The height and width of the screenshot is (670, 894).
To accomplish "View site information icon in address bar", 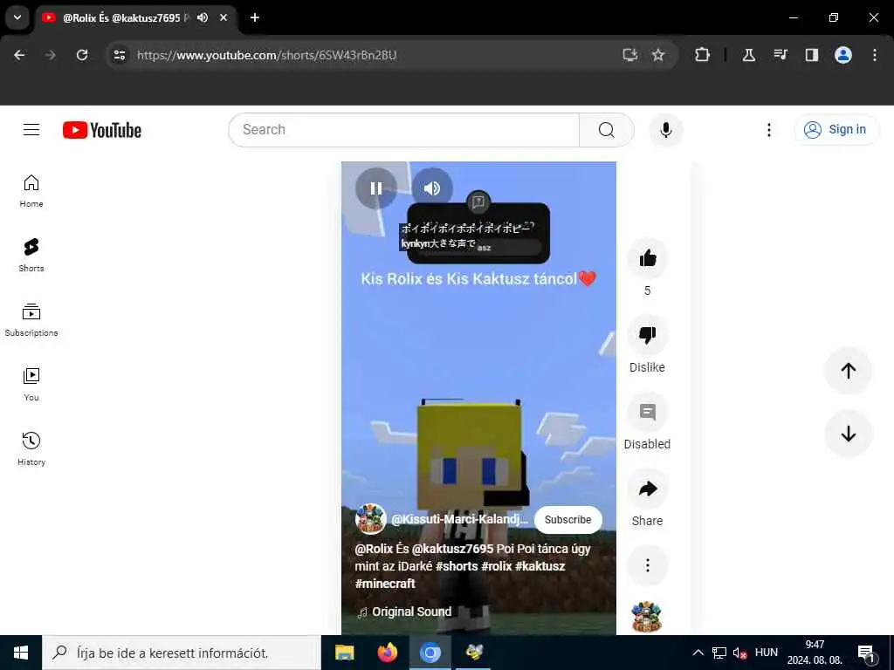I will [x=119, y=55].
